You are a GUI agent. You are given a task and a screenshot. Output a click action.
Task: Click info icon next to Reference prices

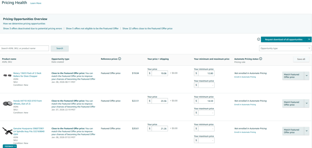(x=120, y=59)
